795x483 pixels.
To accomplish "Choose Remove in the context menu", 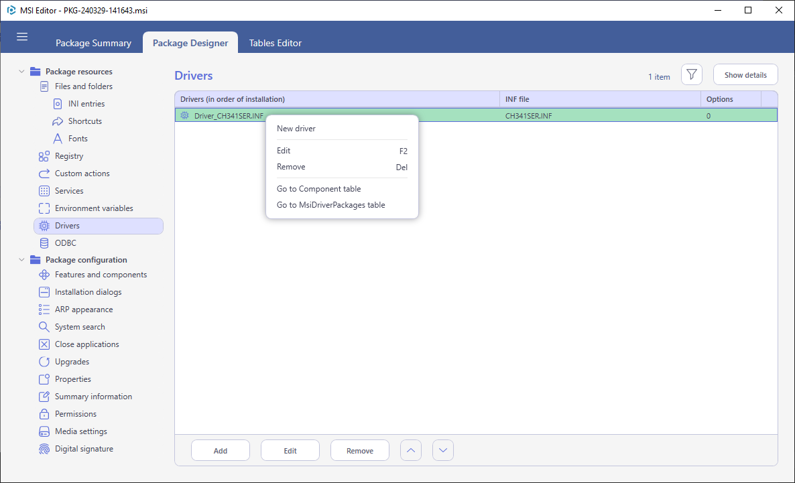I will coord(343,167).
